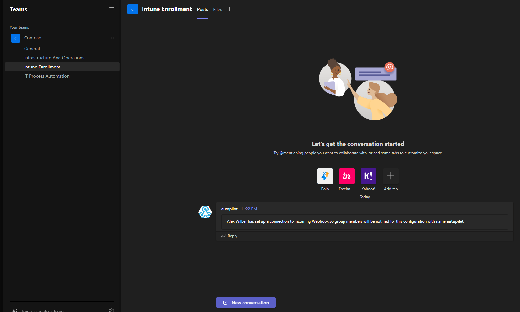This screenshot has width=520, height=312.
Task: Click the Add tab tile
Action: coord(391,176)
